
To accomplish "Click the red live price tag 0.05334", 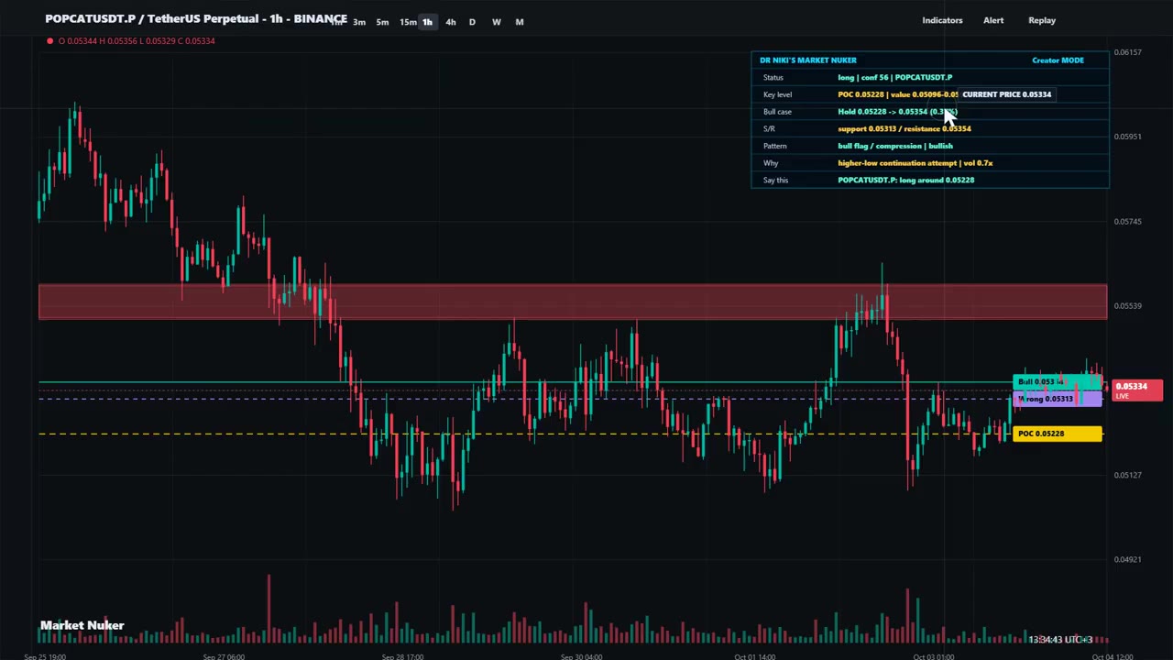I will point(1137,390).
